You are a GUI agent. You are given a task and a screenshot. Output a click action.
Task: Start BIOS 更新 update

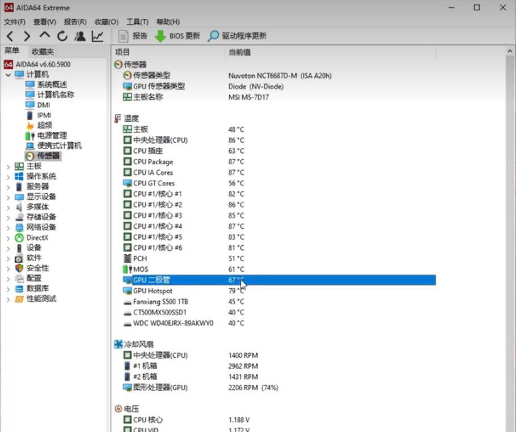click(x=177, y=36)
